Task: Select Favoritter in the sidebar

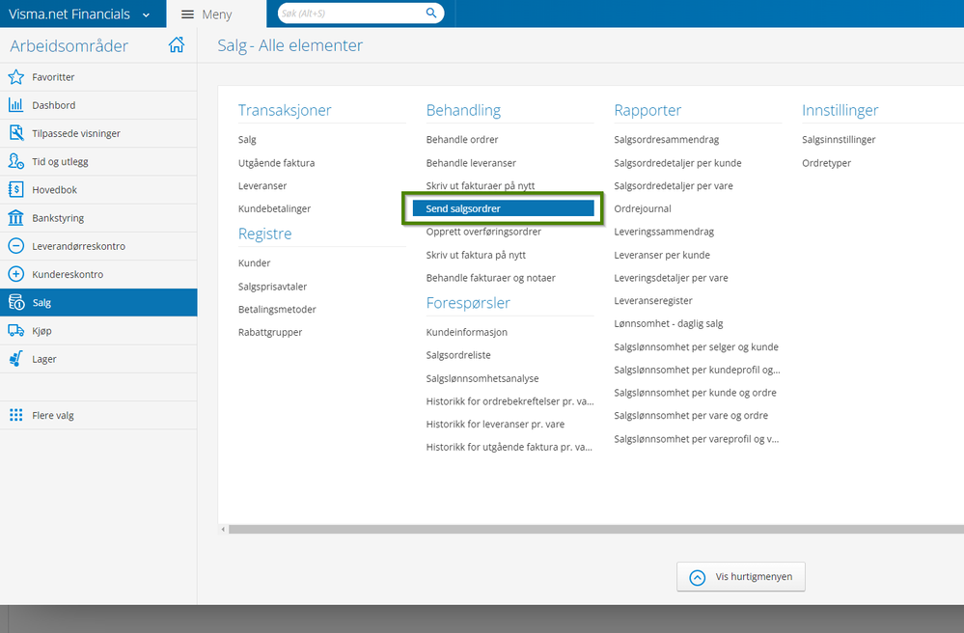Action: click(98, 77)
